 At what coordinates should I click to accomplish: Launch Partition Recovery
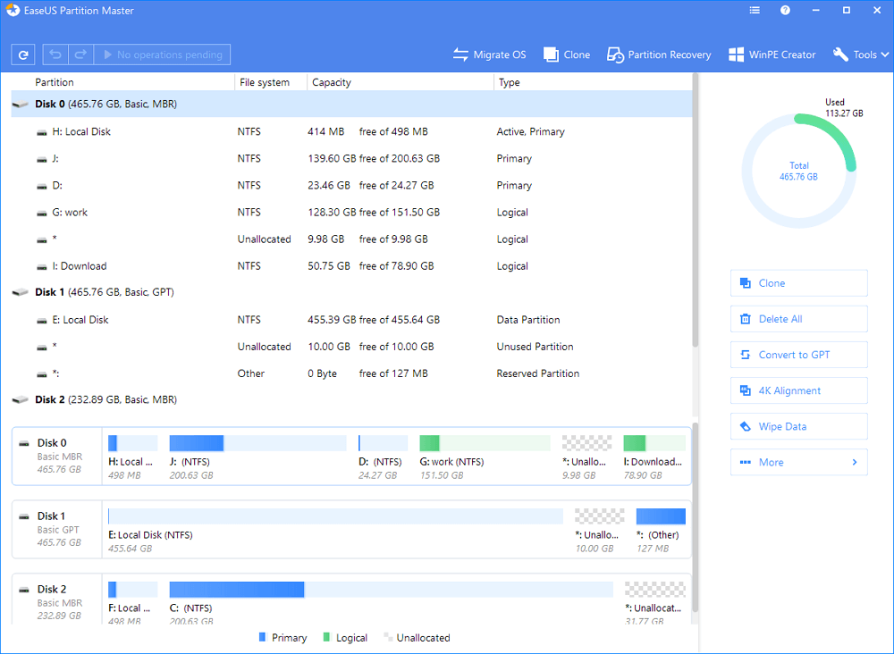pyautogui.click(x=659, y=54)
